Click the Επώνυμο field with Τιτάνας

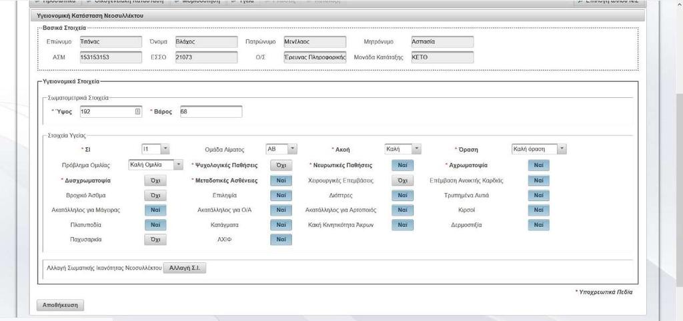click(x=111, y=42)
